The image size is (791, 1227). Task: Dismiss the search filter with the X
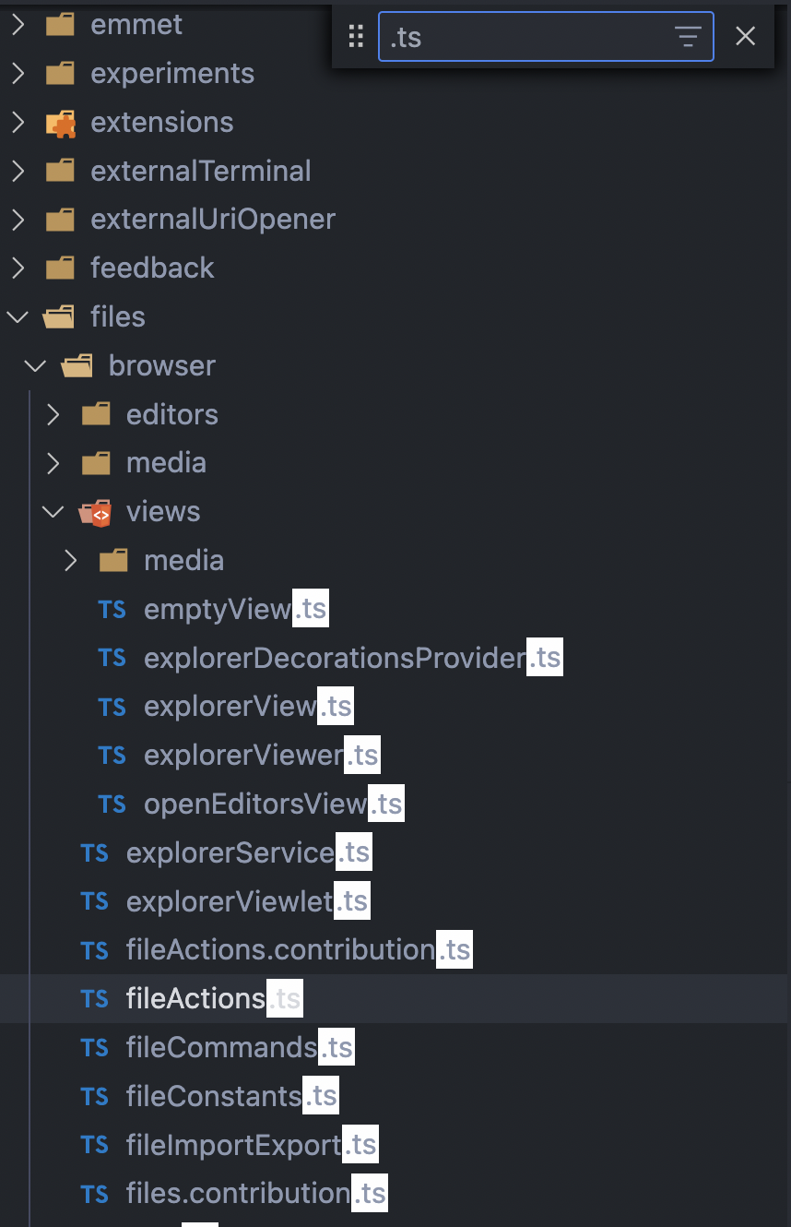pos(745,36)
